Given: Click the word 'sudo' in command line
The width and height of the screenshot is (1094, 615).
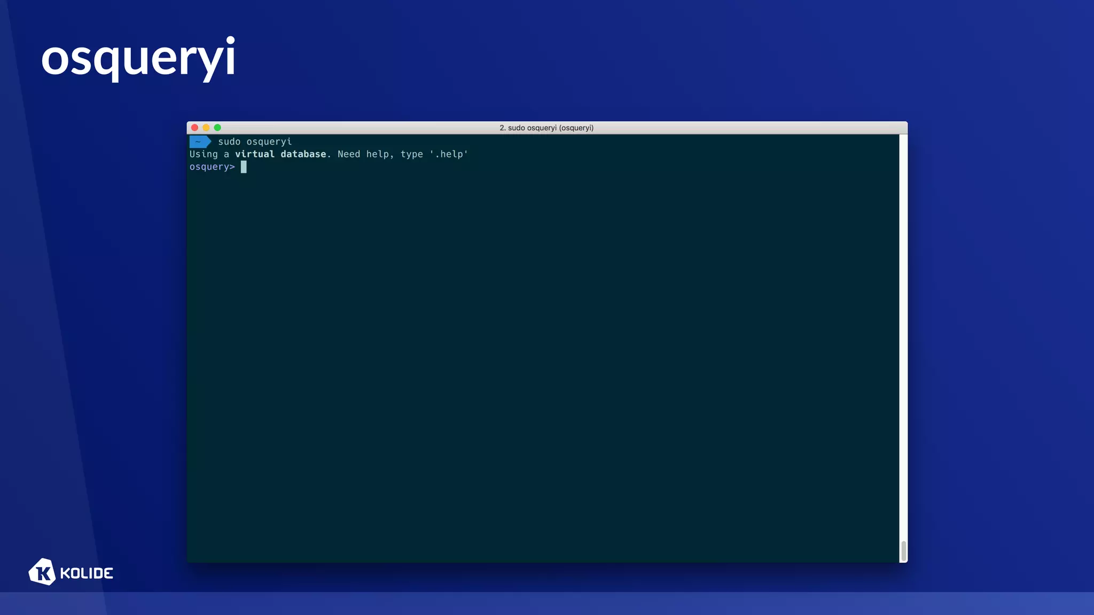Looking at the screenshot, I should point(229,141).
